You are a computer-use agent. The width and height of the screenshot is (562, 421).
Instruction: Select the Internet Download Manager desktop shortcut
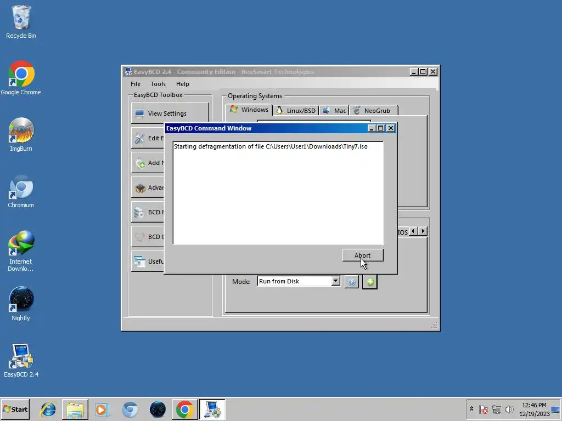21,251
